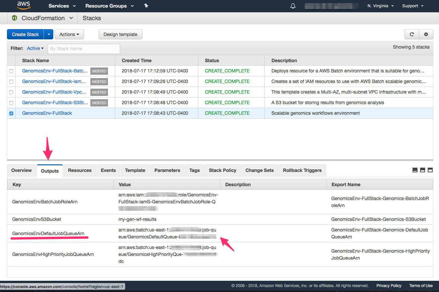Image resolution: width=439 pixels, height=292 pixels.
Task: Open the Terms of Use link
Action: point(421,286)
